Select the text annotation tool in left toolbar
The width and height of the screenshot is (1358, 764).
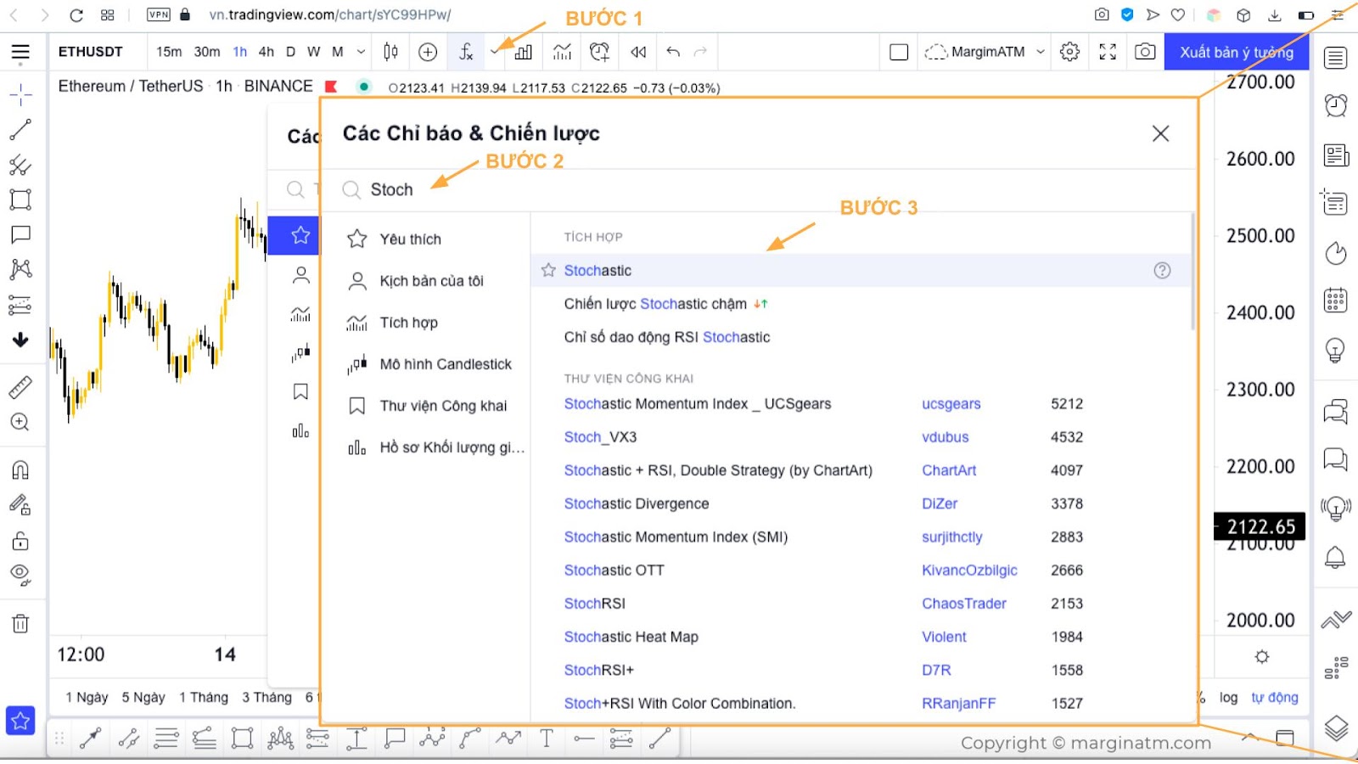20,234
